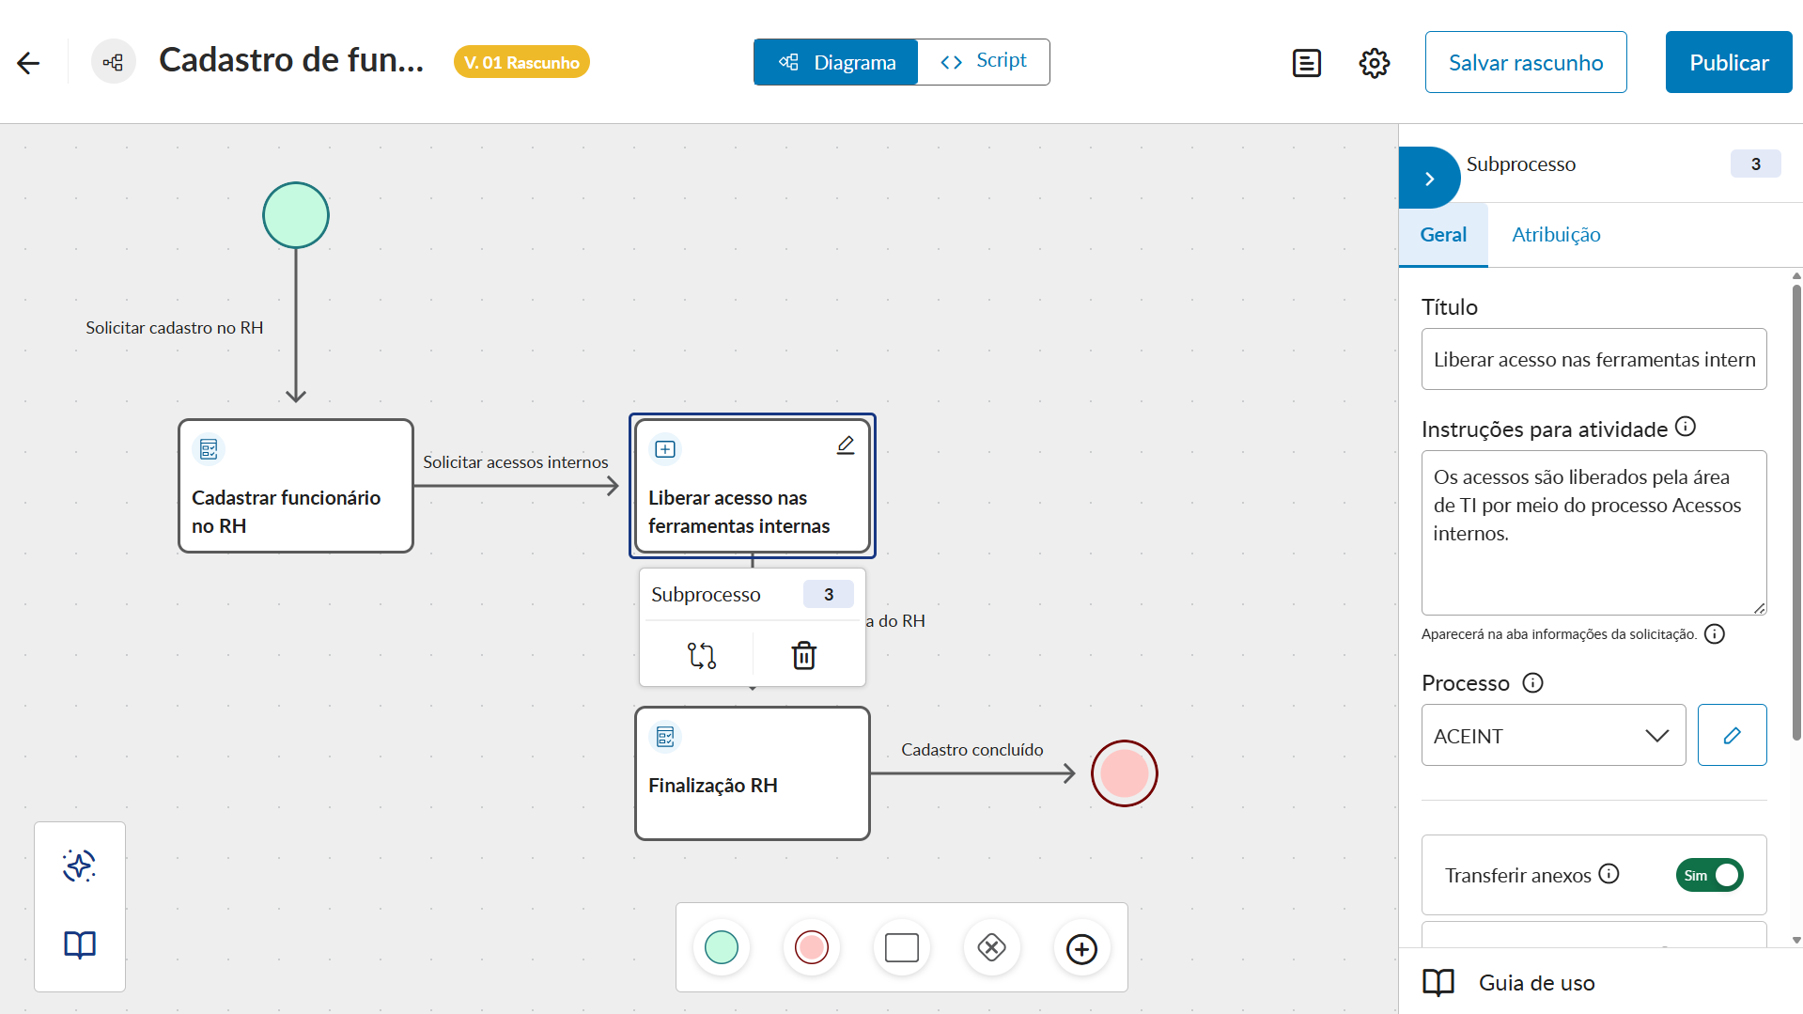Add rectangle task element from toolbar
Image resolution: width=1803 pixels, height=1014 pixels.
[x=901, y=947]
